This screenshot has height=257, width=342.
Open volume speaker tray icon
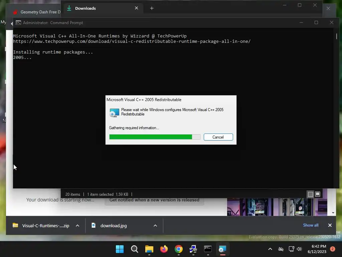[299, 249]
